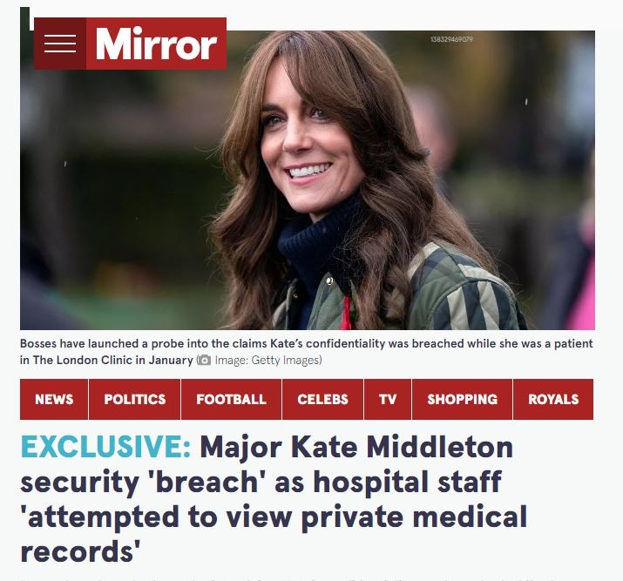Open the CELEBS section
This screenshot has height=581, width=623.
322,399
